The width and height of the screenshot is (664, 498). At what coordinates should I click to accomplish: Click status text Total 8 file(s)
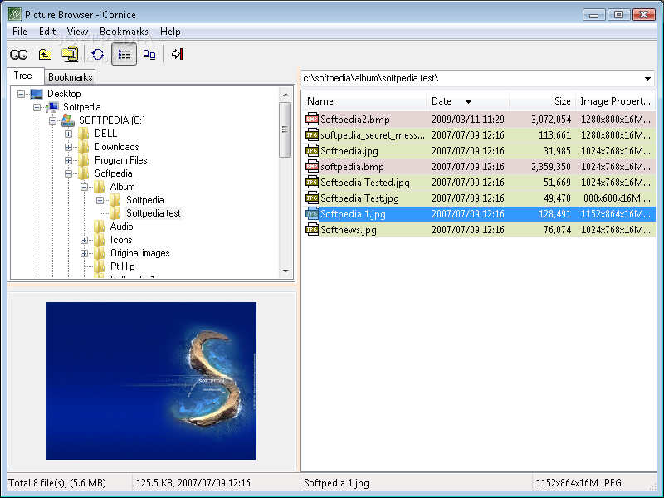[57, 483]
